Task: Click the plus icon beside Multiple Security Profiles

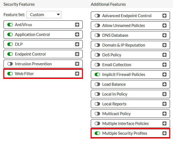Action: click(164, 133)
